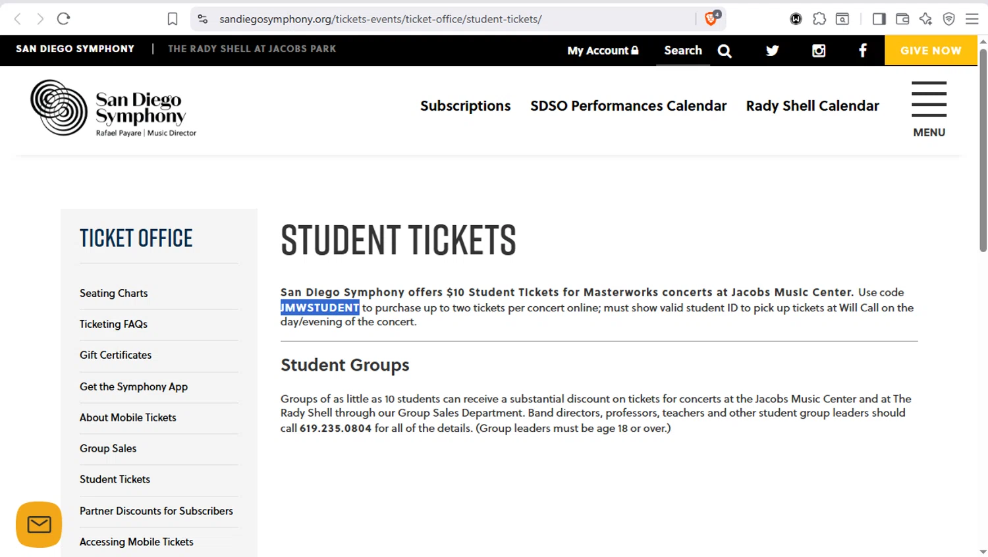
Task: Open Brave Shields icon
Action: point(711,18)
